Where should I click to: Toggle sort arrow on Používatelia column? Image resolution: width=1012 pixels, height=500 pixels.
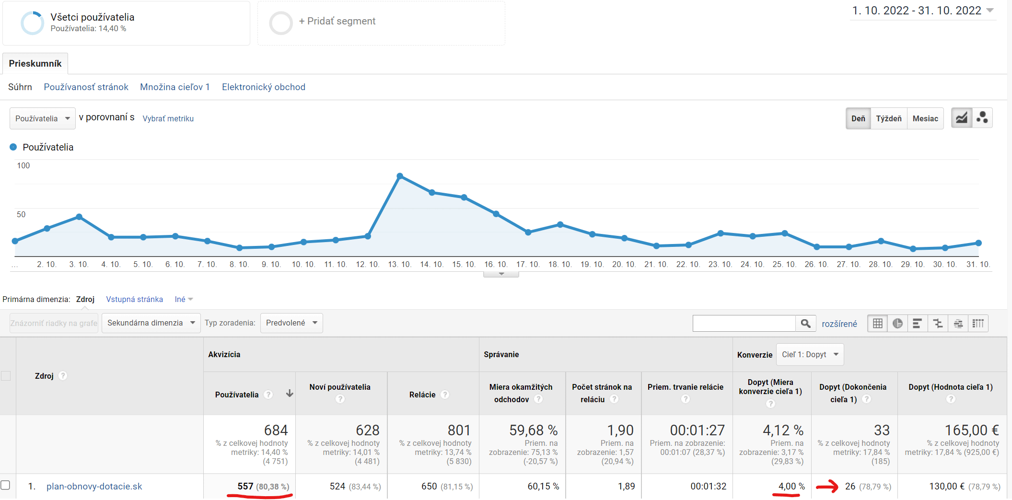(290, 394)
